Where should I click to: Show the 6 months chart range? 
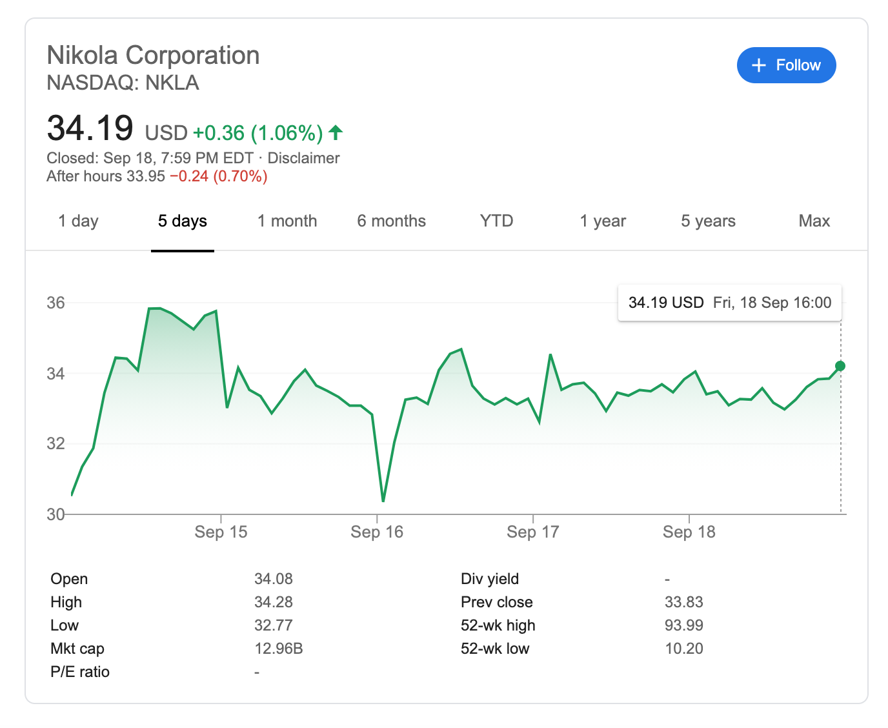pyautogui.click(x=392, y=221)
